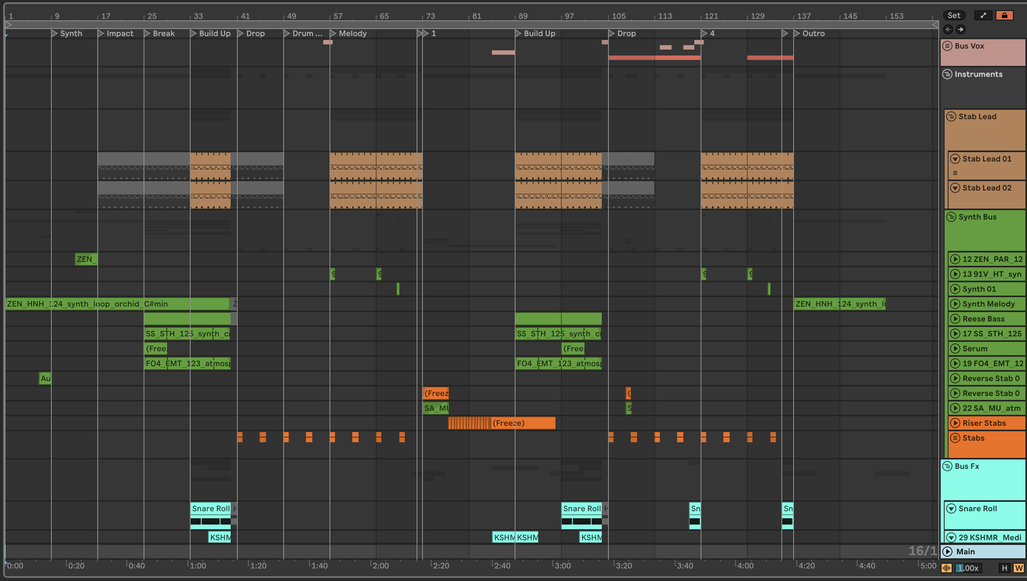Viewport: 1027px width, 581px height.
Task: Jump to next locator arrow
Action: click(x=961, y=29)
